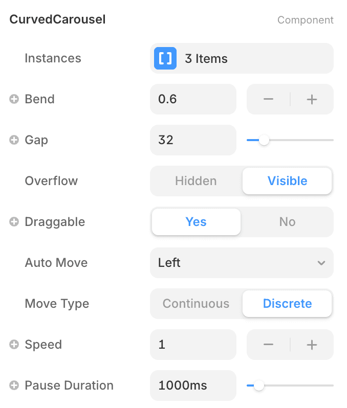
Task: Click the array brackets icon in Instances
Action: [165, 58]
